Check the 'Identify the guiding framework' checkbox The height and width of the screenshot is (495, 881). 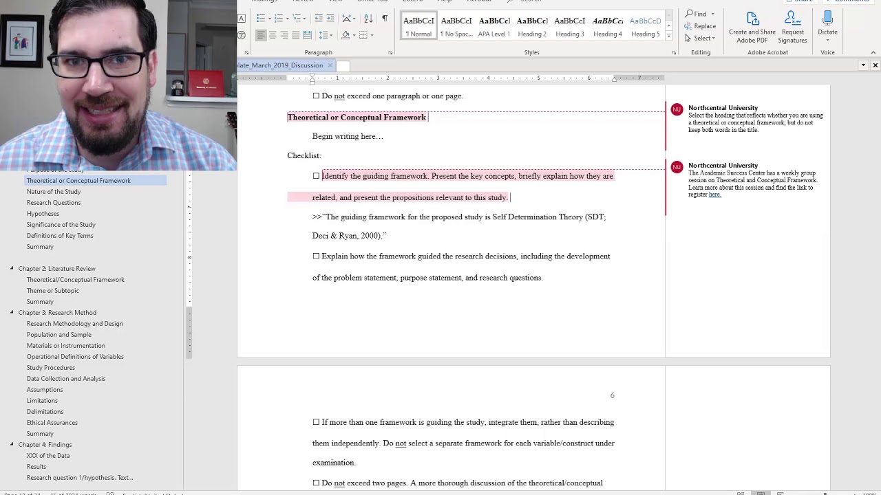(316, 176)
